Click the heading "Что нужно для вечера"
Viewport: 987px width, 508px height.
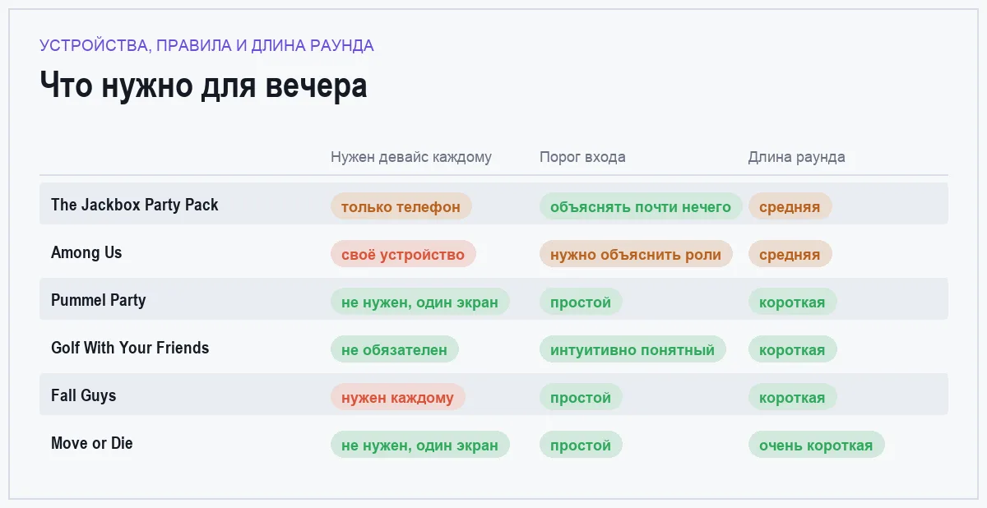[203, 85]
